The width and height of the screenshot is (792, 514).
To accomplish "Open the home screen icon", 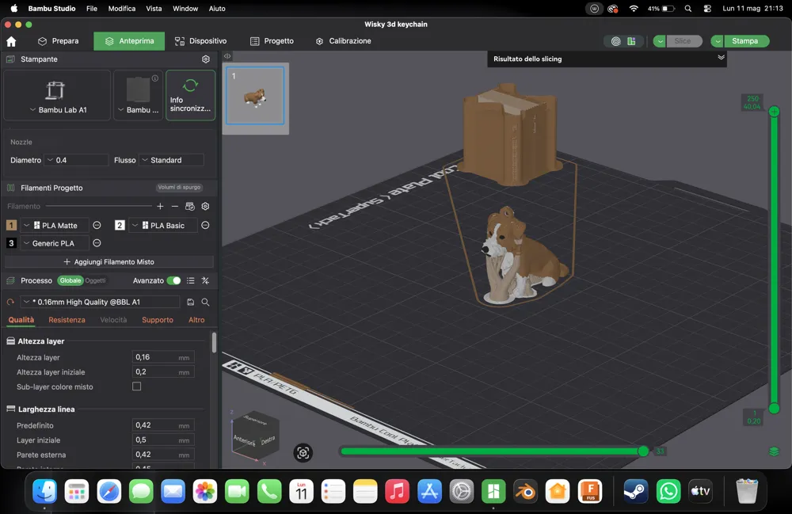I will point(11,41).
